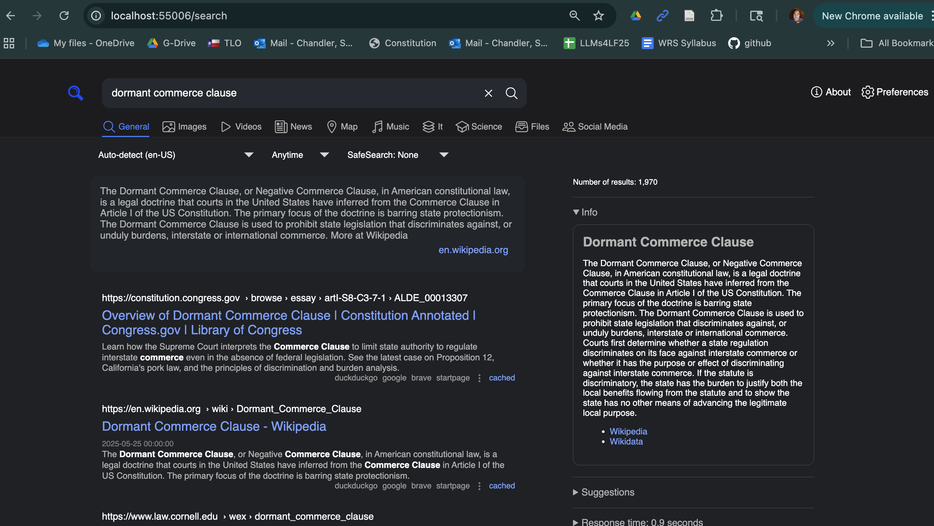Viewport: 934px width, 526px height.
Task: Click the Wikidata link in Info box
Action: point(626,441)
